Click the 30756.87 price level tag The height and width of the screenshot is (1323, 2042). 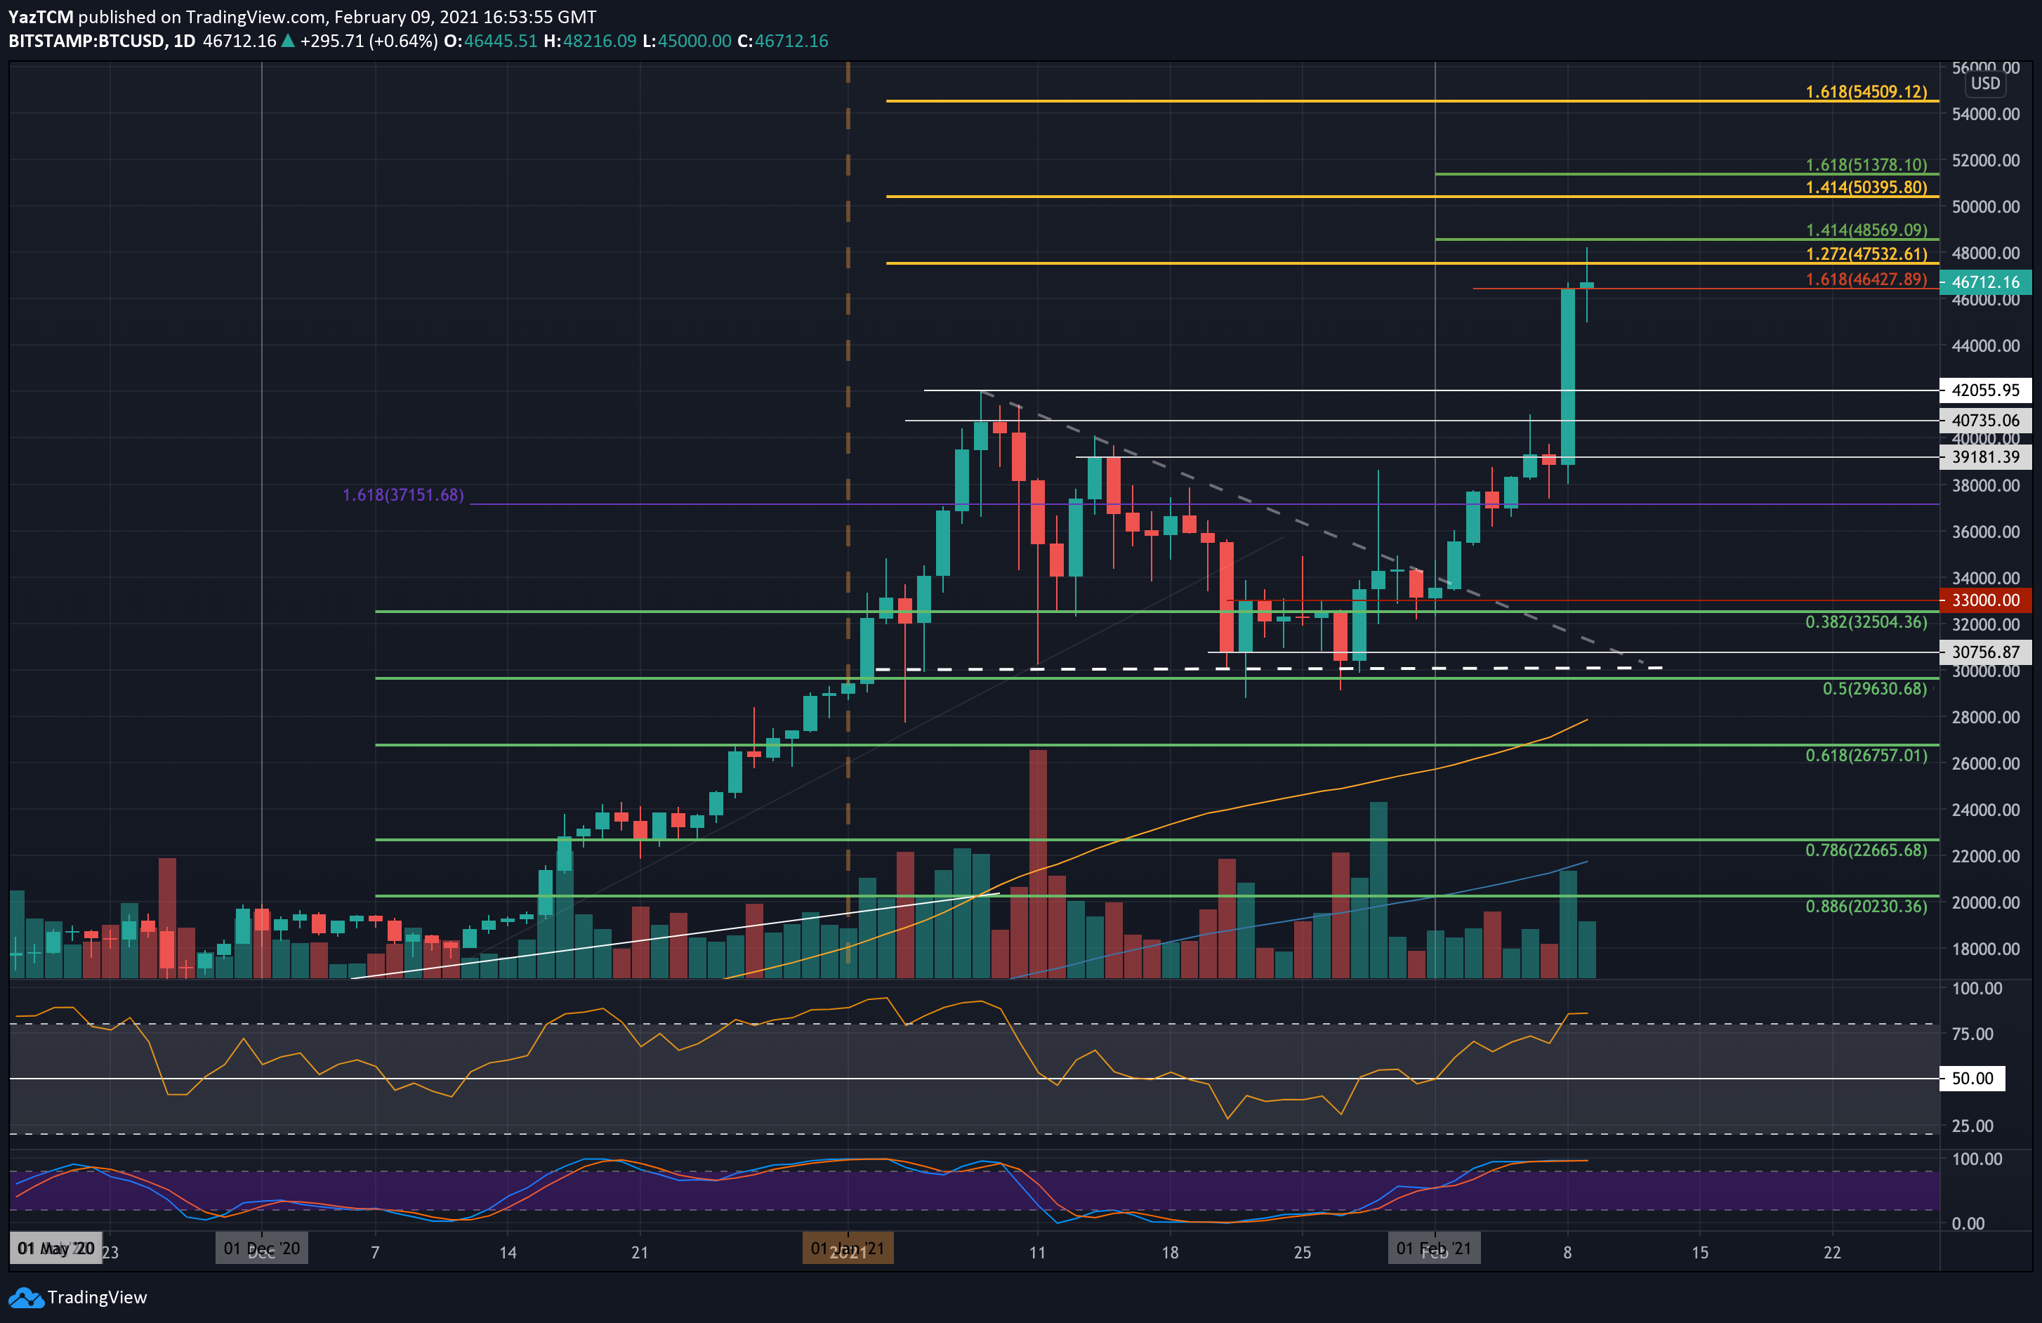pos(1985,651)
